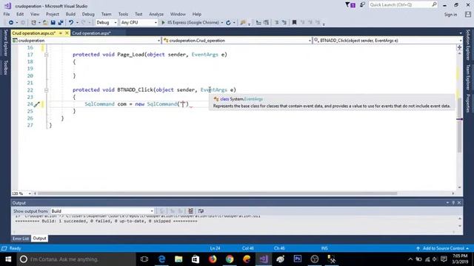This screenshot has width=474, height=266.
Task: Click the Windows Start button
Action: click(x=8, y=259)
